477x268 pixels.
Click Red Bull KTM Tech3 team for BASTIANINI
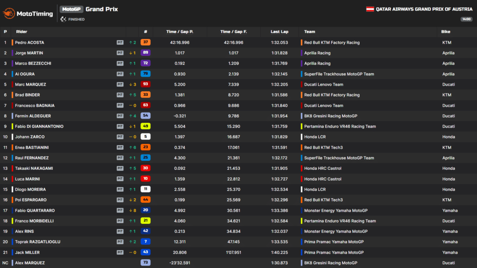click(x=323, y=147)
